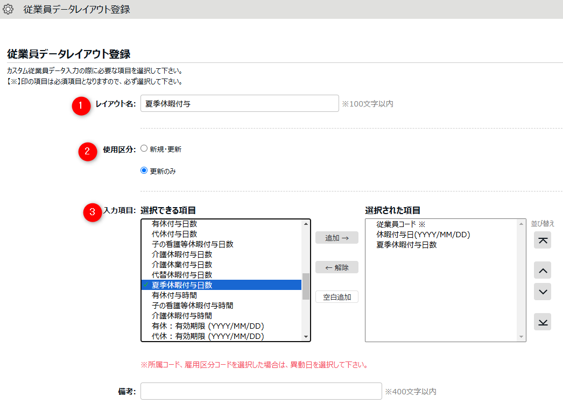Select the 新規・更新 radio option
Image resolution: width=563 pixels, height=404 pixels.
pos(144,149)
